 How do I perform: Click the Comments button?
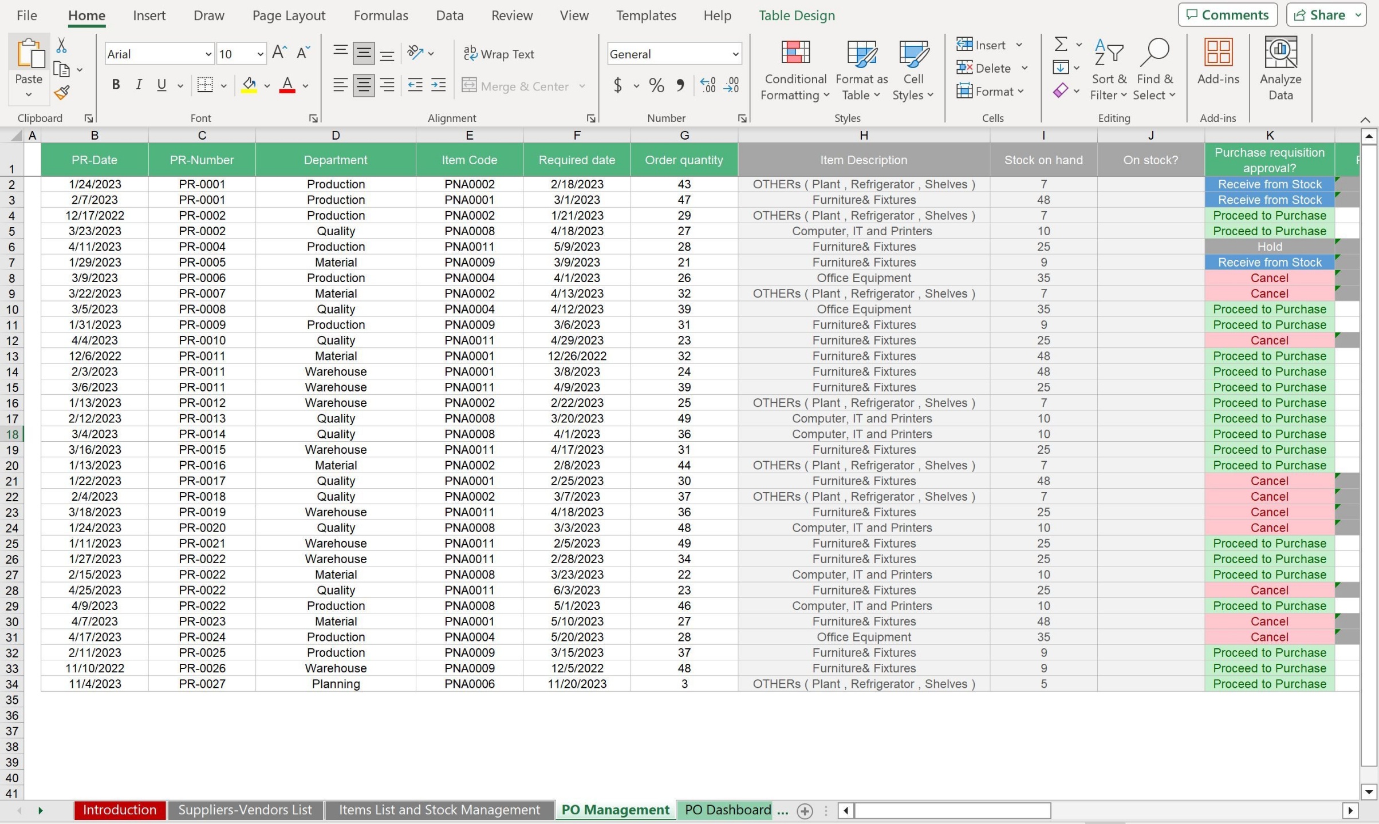click(x=1227, y=14)
